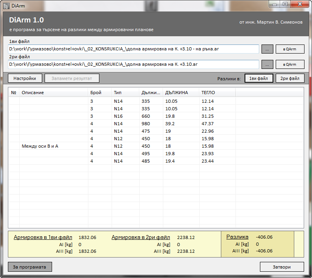Sort by Тип column header
This screenshot has width=312, height=278.
pos(125,93)
